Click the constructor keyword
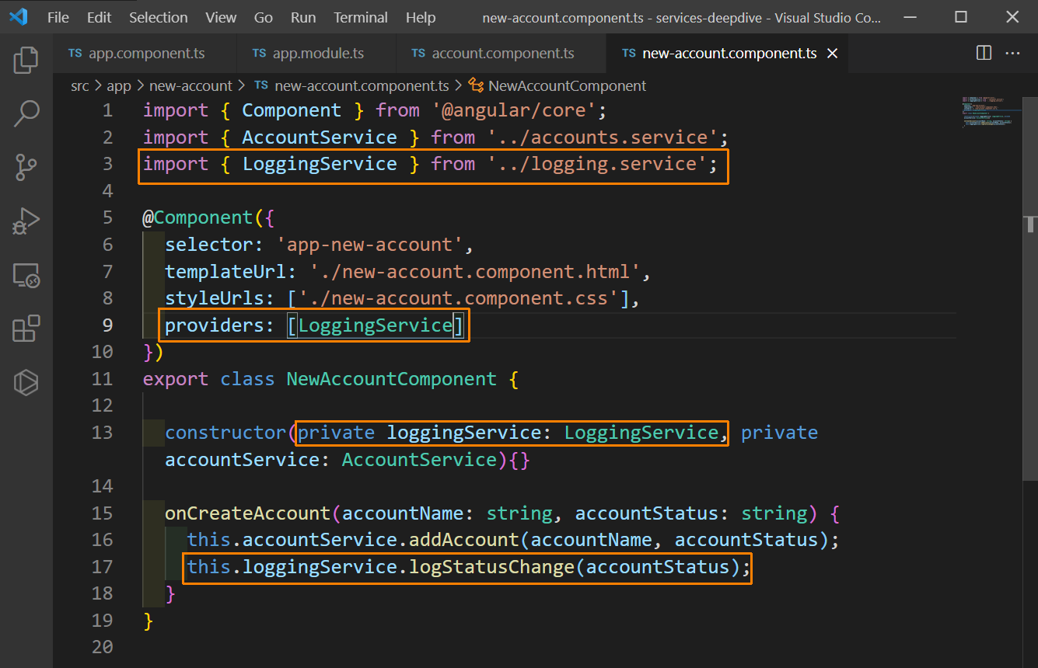1038x668 pixels. 225,432
